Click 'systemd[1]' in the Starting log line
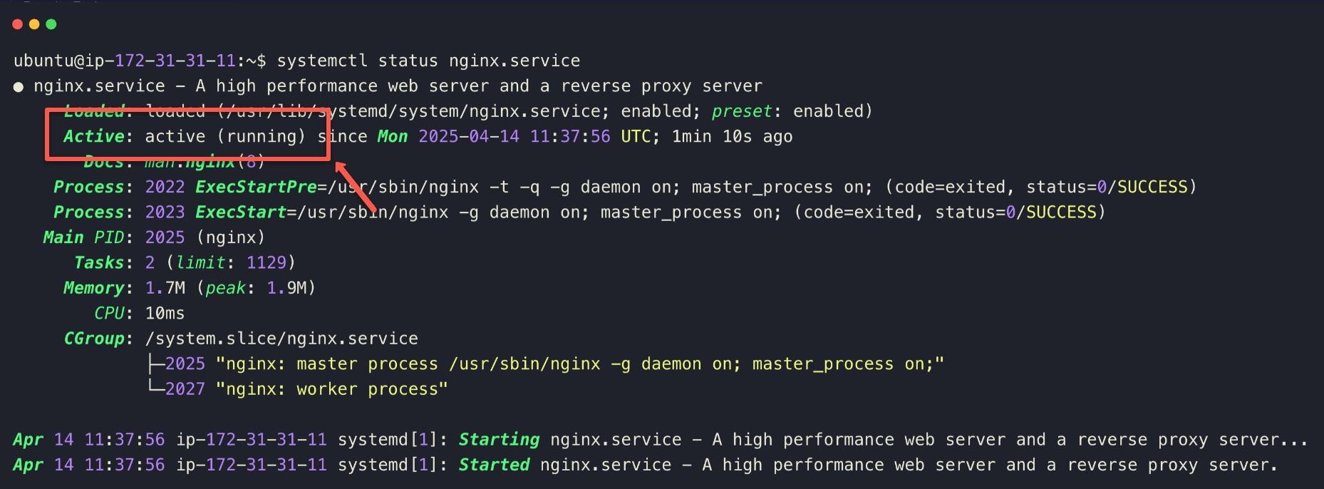Image resolution: width=1324 pixels, height=489 pixels. 388,440
